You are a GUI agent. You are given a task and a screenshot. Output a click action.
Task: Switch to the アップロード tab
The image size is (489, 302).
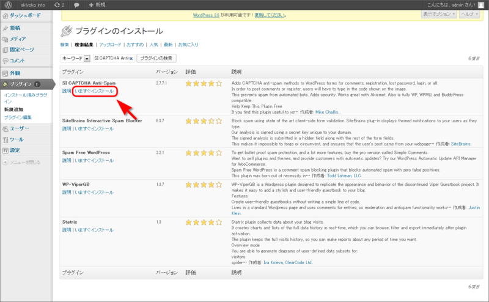click(x=110, y=45)
